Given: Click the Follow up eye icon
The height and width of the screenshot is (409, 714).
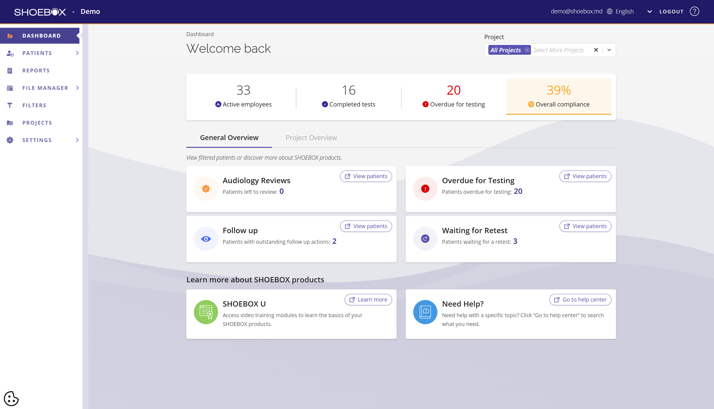Looking at the screenshot, I should click(206, 238).
